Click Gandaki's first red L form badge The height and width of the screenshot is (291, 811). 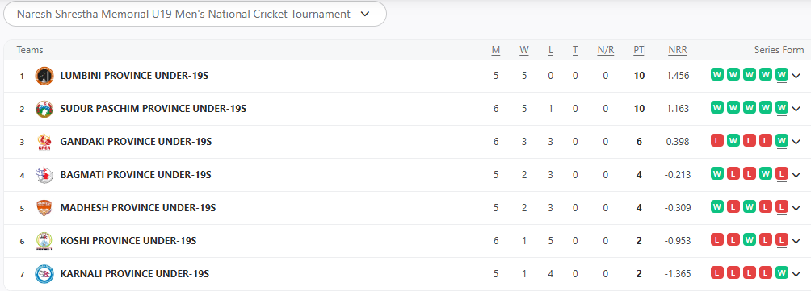[716, 141]
